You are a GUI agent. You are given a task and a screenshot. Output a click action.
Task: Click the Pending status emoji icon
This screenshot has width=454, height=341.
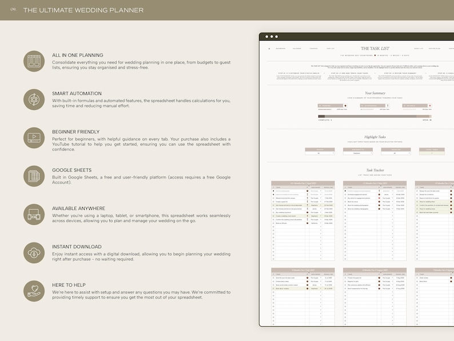coord(345,106)
